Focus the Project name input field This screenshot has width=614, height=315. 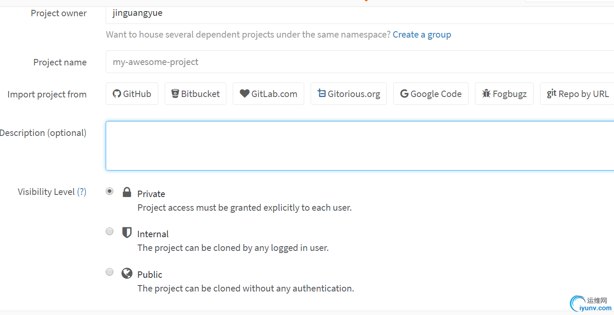[360, 62]
